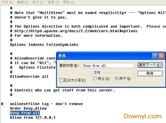Open the 格式 menu
Viewport: 166px width, 123px height.
point(38,2)
